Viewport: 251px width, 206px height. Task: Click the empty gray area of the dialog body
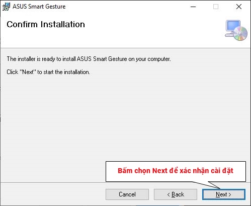click(x=84, y=117)
